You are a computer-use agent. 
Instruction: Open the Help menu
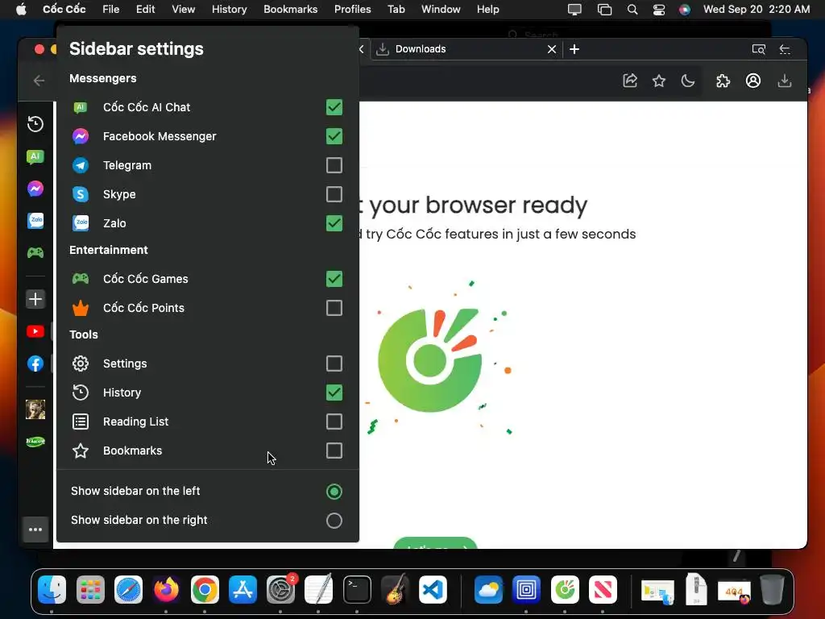click(487, 9)
